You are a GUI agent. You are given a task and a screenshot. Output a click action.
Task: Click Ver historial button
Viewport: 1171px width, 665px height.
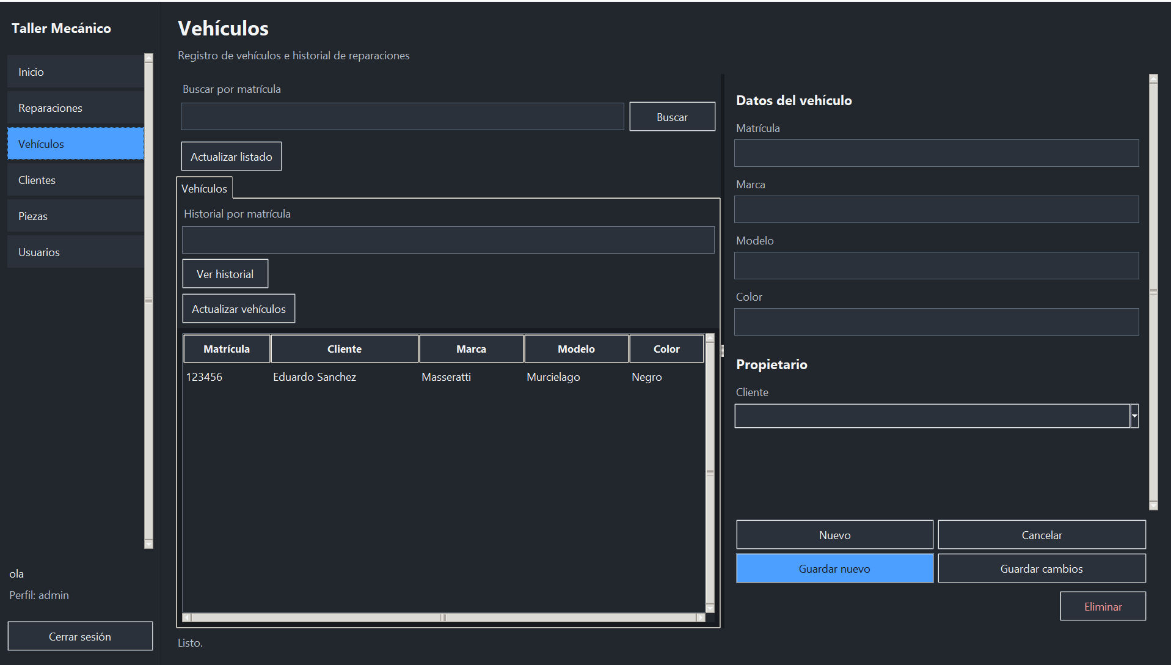point(225,274)
